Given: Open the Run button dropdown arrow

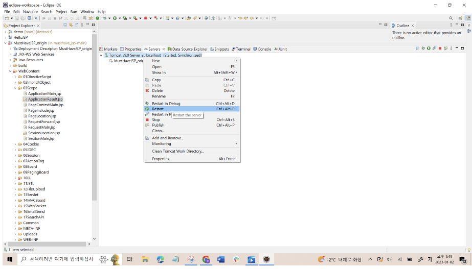Looking at the screenshot, I should tap(120, 18).
